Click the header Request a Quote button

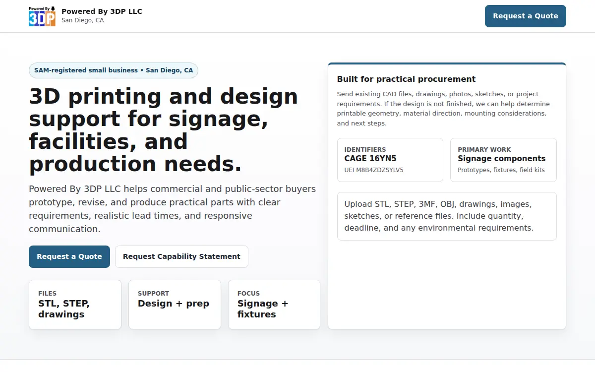tap(526, 16)
